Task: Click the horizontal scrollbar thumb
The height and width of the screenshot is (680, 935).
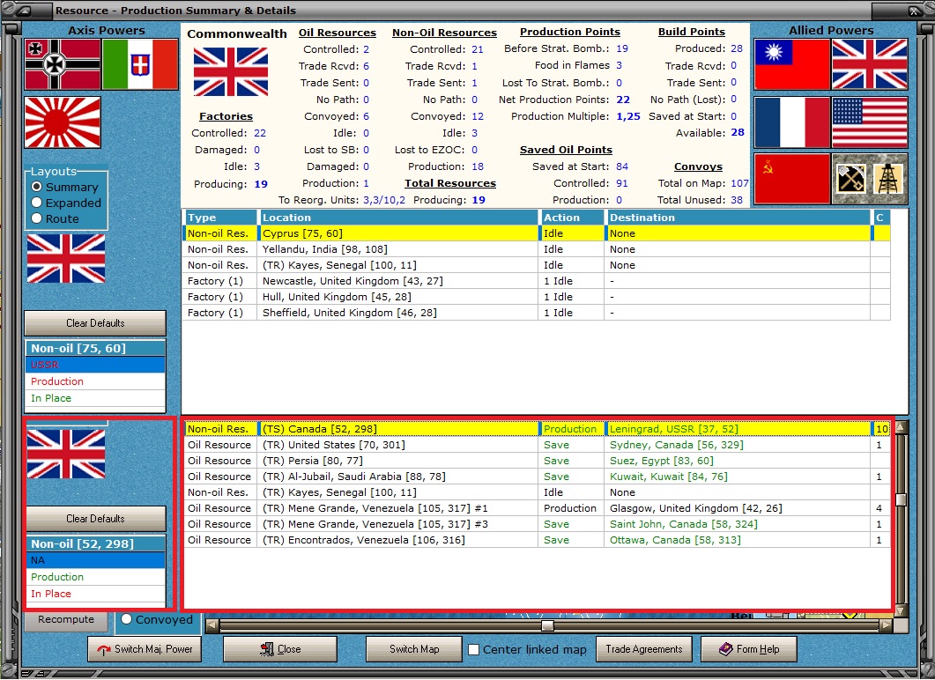Action: (x=547, y=625)
